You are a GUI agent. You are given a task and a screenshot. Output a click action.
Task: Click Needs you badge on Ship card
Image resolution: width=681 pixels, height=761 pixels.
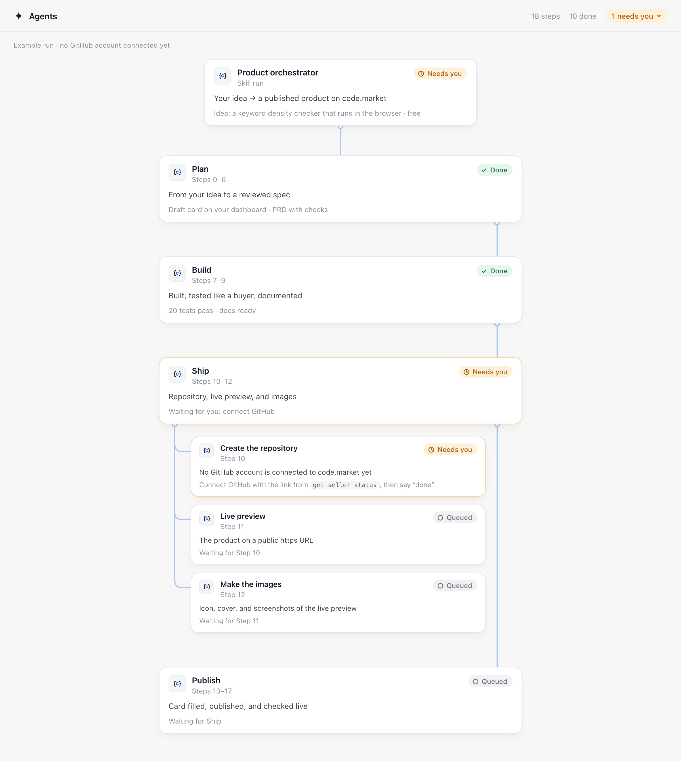(485, 372)
